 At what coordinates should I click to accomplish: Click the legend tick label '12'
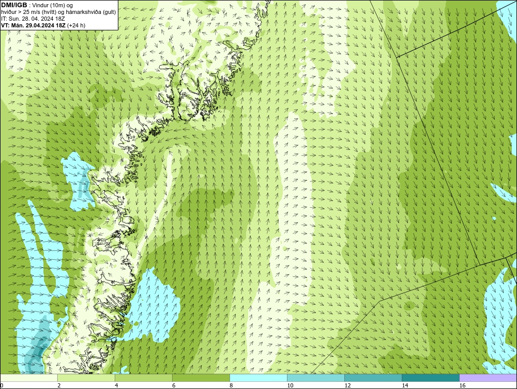[x=347, y=385]
